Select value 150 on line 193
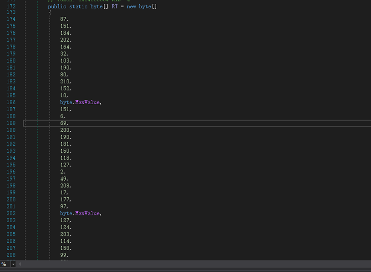This screenshot has width=371, height=272. [65, 151]
